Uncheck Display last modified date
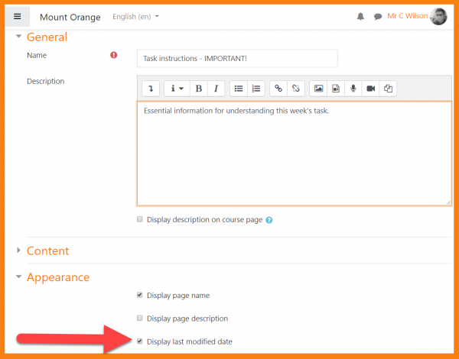Screen dimensions: 459x359 point(139,341)
